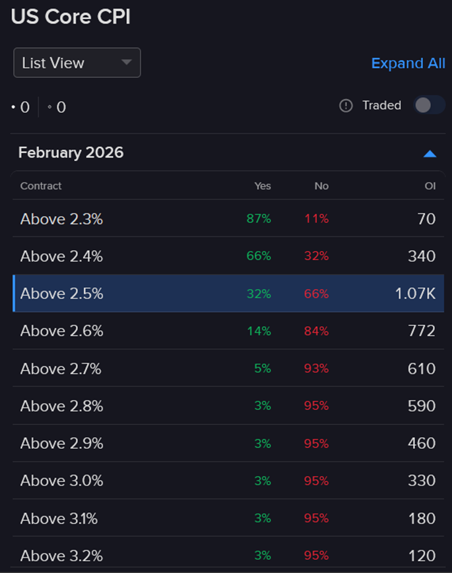Click the 1.07K open interest value
Image resolution: width=452 pixels, height=573 pixels.
tap(415, 294)
